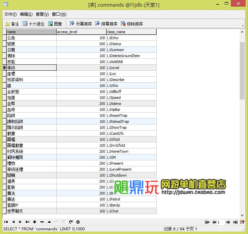Open the 窗口(W) menu

[59, 14]
